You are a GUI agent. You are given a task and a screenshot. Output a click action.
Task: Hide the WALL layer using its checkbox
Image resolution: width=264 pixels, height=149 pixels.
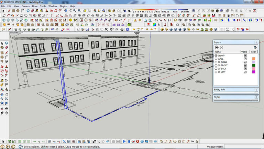(245, 59)
